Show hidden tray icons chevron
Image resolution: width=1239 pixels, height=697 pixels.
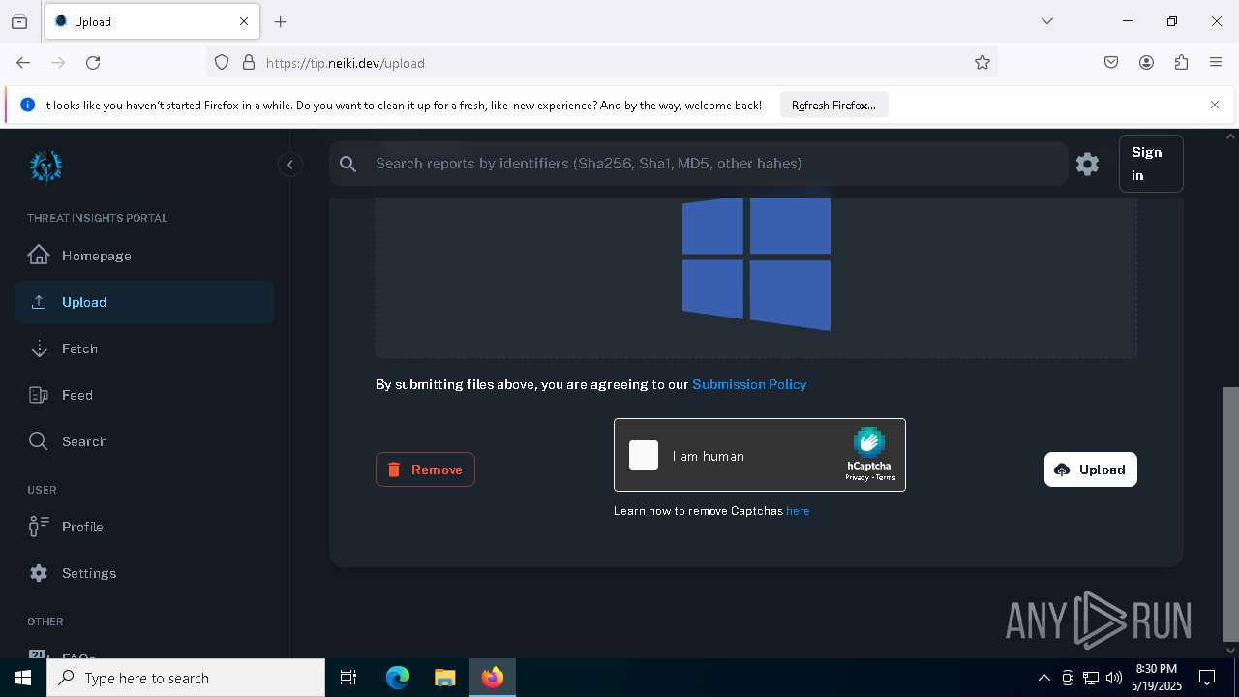tap(1044, 678)
